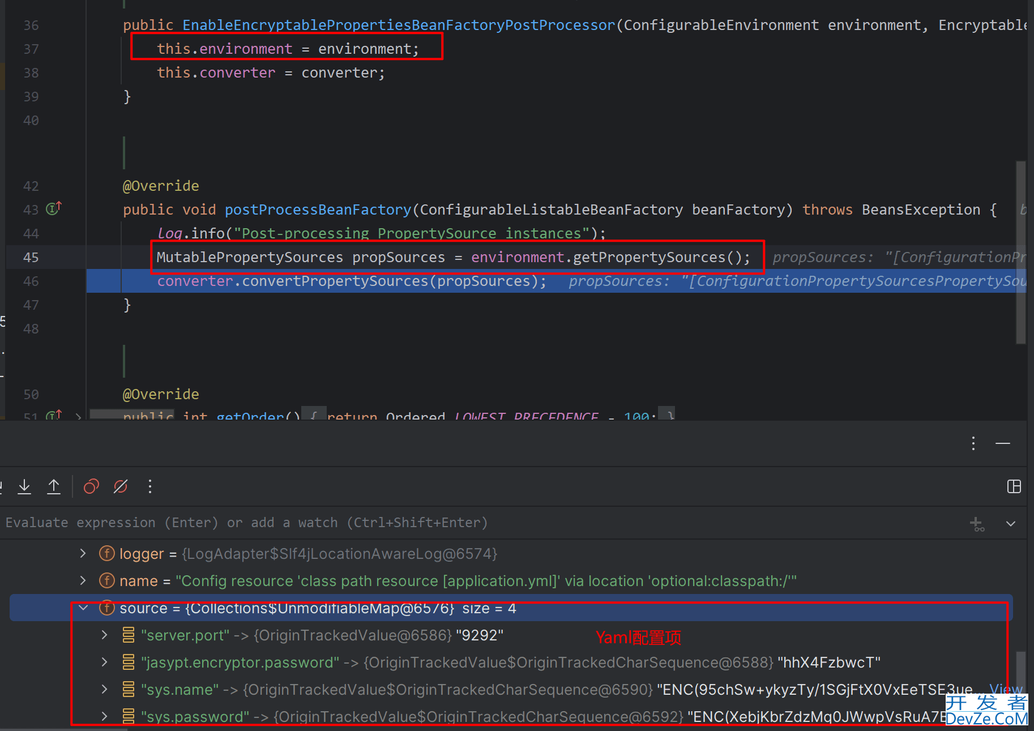Click the override gutter icon on line 43
The width and height of the screenshot is (1034, 731).
[x=54, y=208]
